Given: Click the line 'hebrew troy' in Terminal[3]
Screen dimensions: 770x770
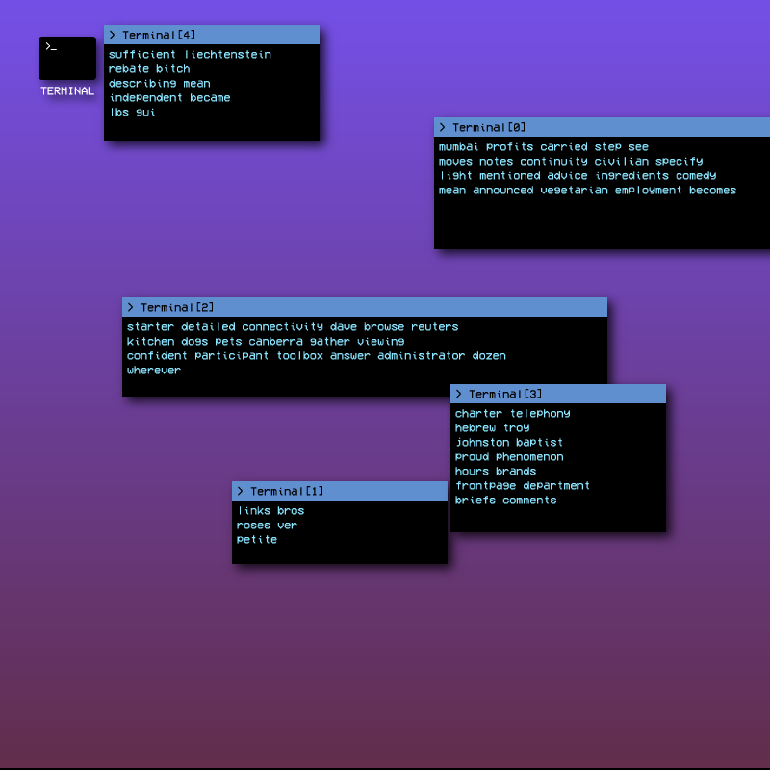Looking at the screenshot, I should (492, 428).
